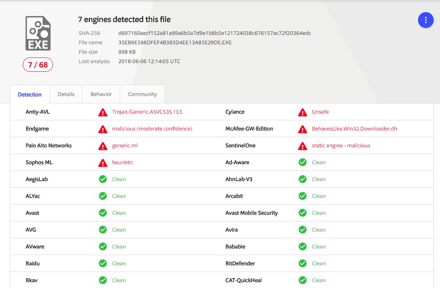Screen dimensions: 440x288
Task: Click the Last analysis field label
Action: coord(94,62)
